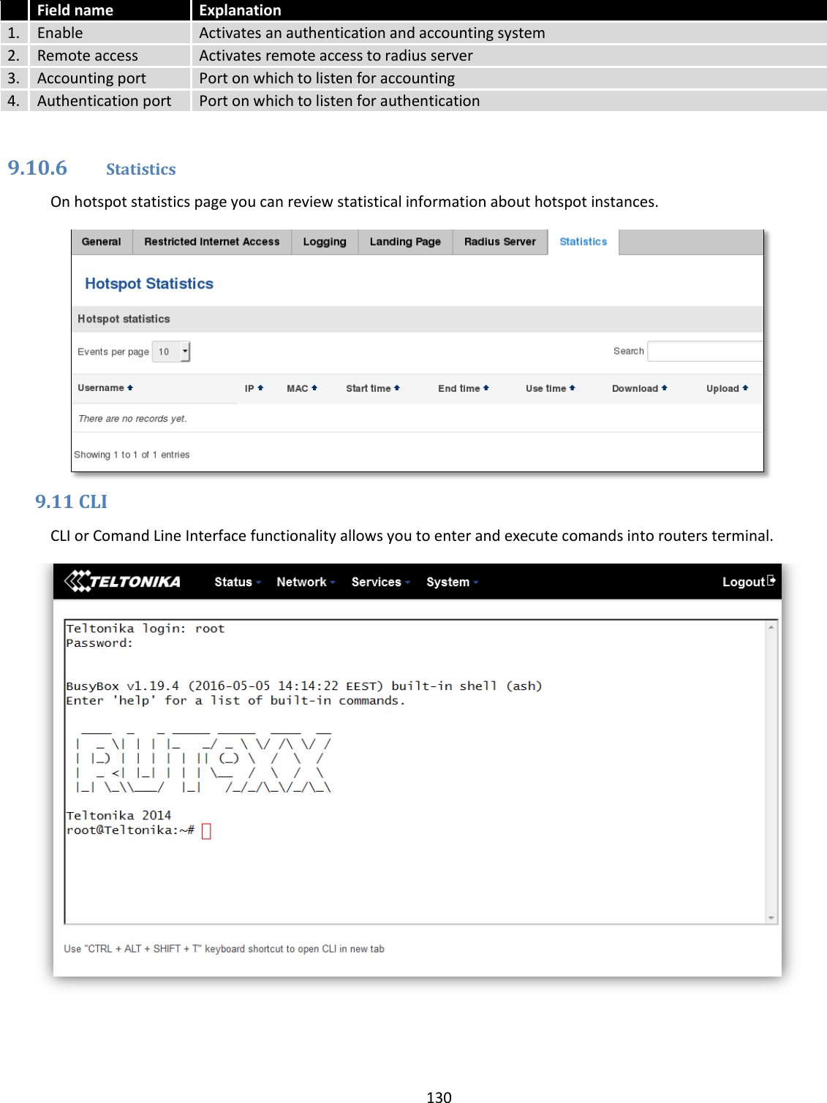This screenshot has height=1103, width=827.
Task: Sort hotspot records by IP
Action: click(254, 388)
